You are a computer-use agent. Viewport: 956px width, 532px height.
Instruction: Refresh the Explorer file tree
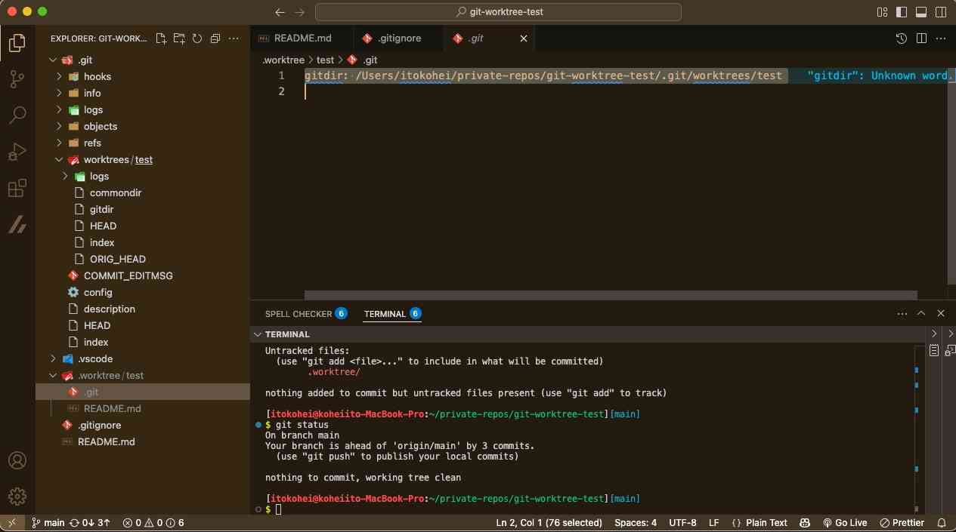tap(197, 38)
